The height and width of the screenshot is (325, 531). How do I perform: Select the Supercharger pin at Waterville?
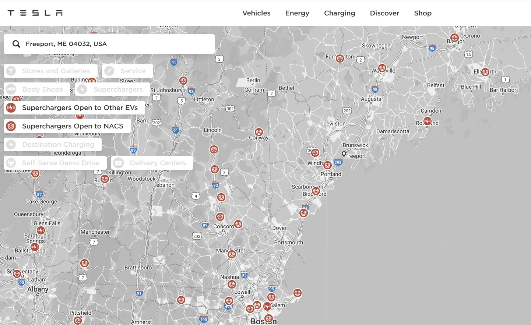(x=382, y=68)
